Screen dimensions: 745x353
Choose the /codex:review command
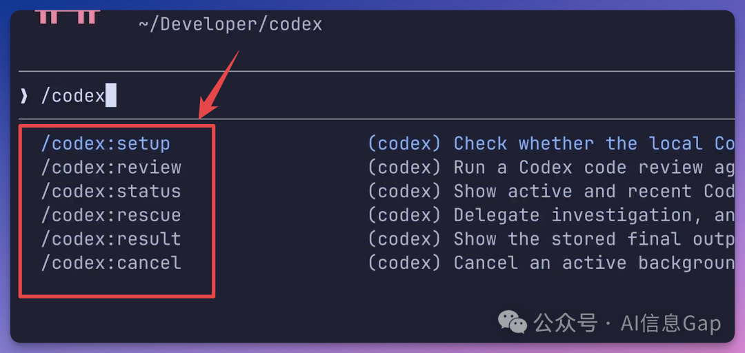pyautogui.click(x=111, y=168)
